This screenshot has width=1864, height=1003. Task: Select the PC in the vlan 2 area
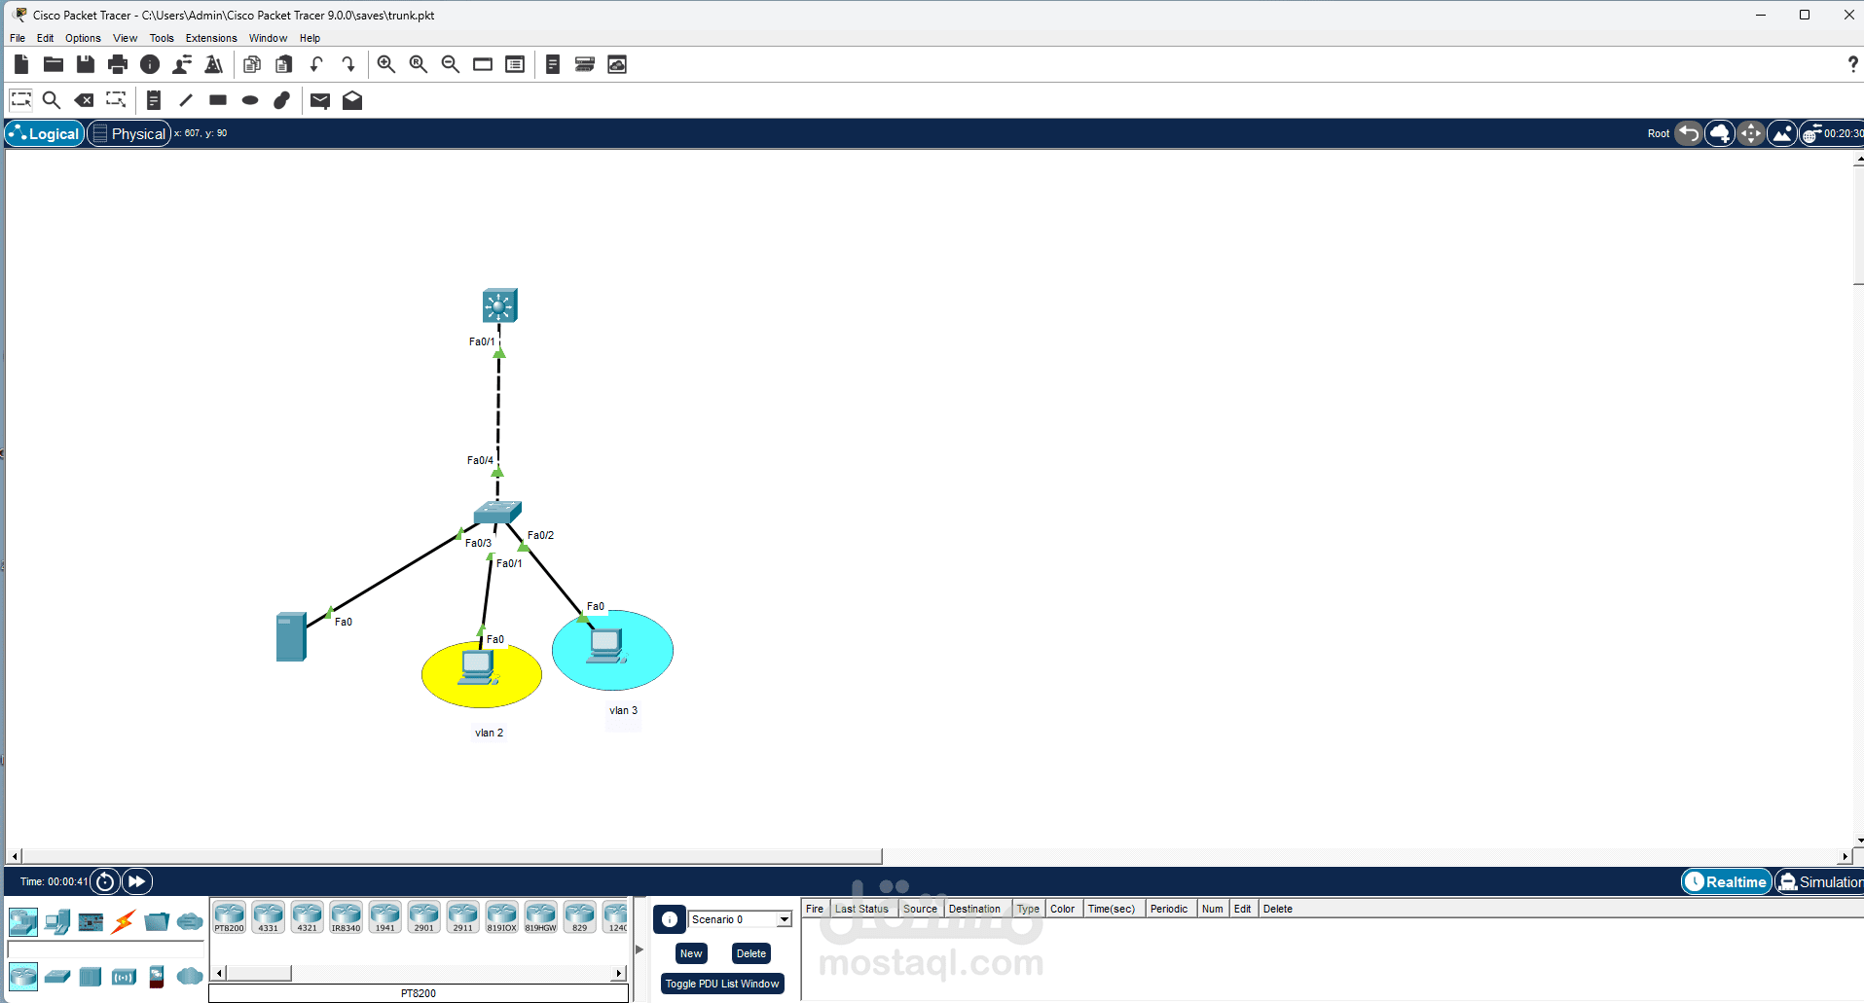pyautogui.click(x=479, y=667)
